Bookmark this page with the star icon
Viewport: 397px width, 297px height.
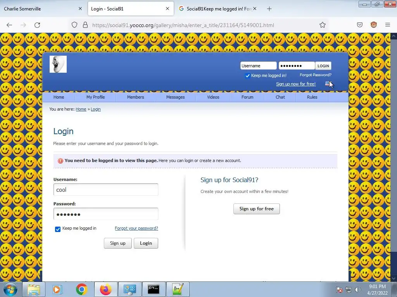click(322, 25)
